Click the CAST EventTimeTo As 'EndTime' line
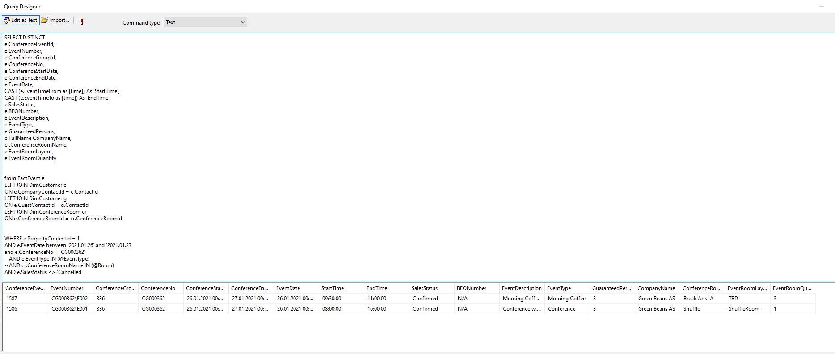 [58, 98]
